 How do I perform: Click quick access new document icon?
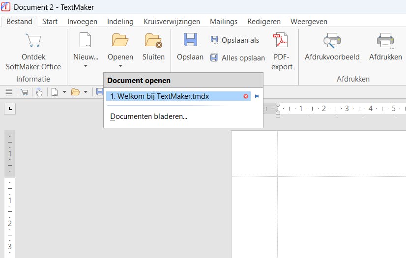point(55,92)
